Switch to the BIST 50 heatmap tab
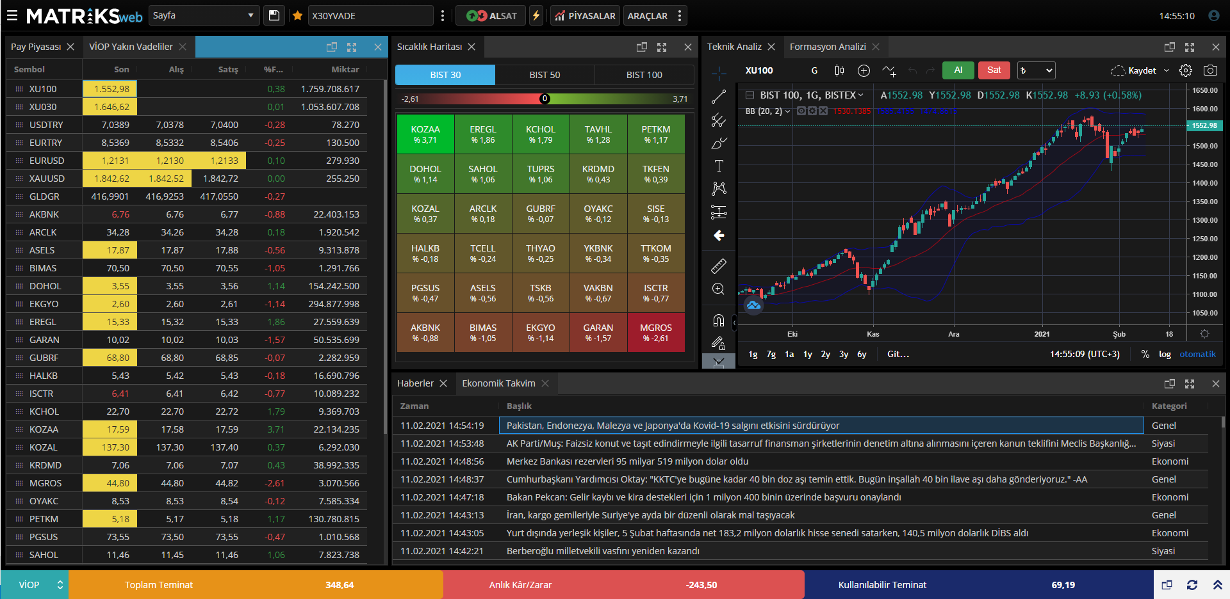The height and width of the screenshot is (599, 1230). tap(545, 75)
